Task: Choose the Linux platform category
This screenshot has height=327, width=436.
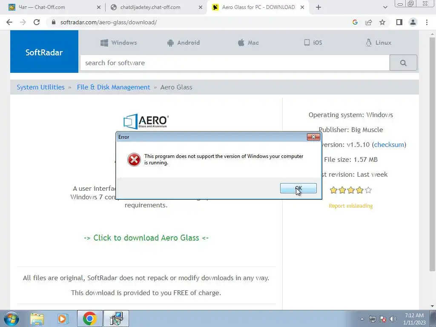Action: click(x=378, y=43)
